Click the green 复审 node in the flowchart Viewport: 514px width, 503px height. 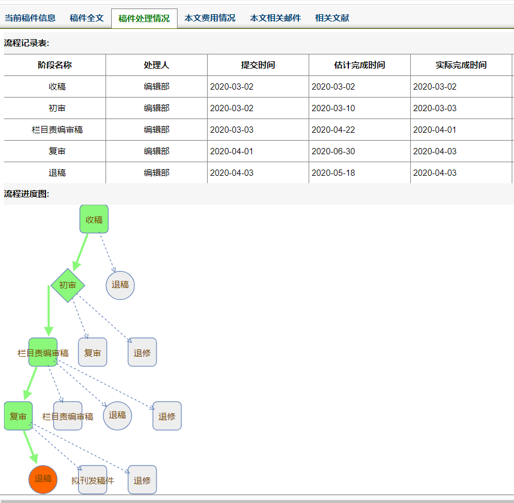pyautogui.click(x=18, y=416)
